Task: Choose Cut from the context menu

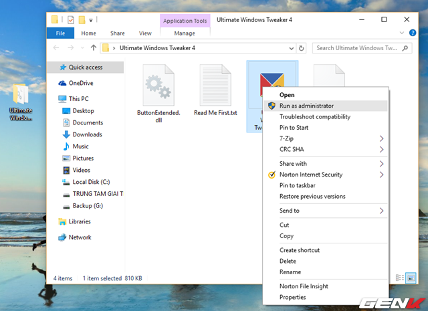Action: (x=326, y=225)
